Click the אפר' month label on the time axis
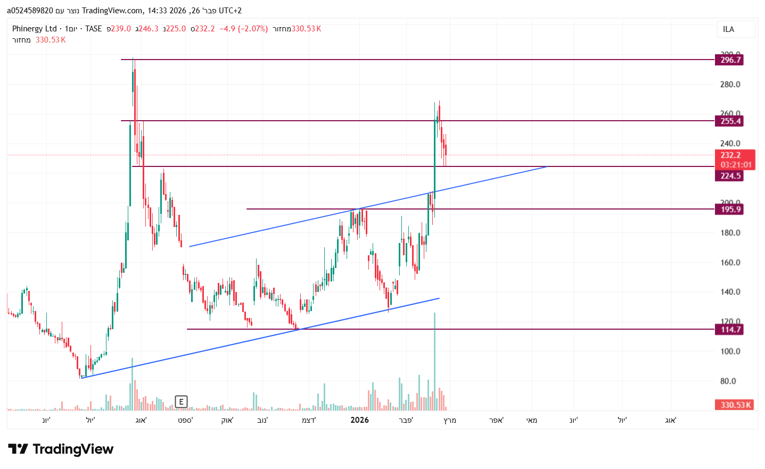765x469 pixels. tap(497, 420)
